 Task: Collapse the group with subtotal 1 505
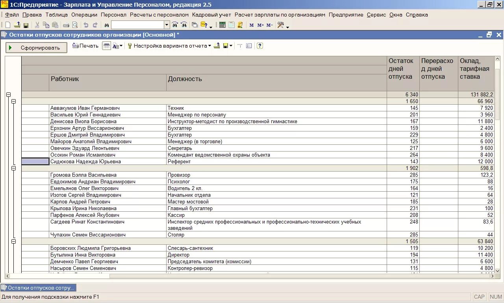pyautogui.click(x=13, y=241)
